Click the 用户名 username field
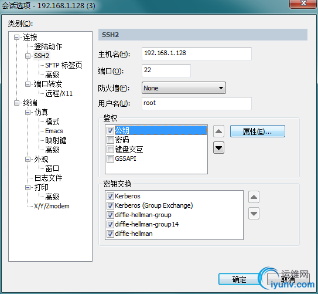318x294 pixels. tap(197, 103)
